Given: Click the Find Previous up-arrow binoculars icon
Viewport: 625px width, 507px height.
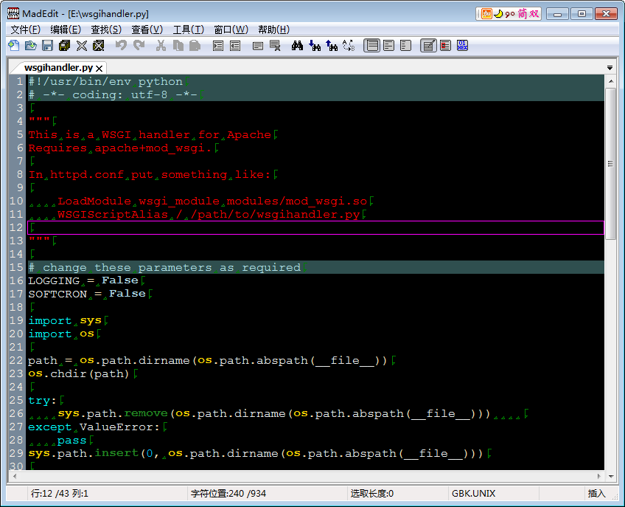Looking at the screenshot, I should (332, 46).
